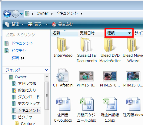The height and width of the screenshot is (125, 143).
Task: Sort by 更新日時 column header
Action: pos(91,33)
